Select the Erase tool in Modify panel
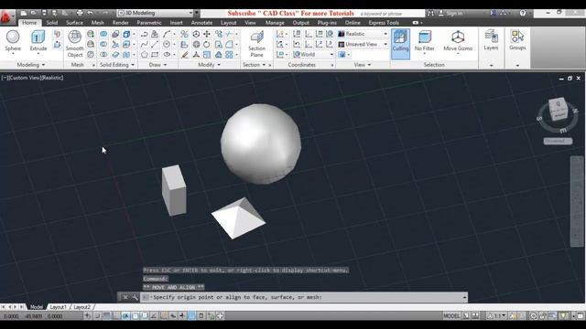This screenshot has width=586, height=329. (x=184, y=55)
